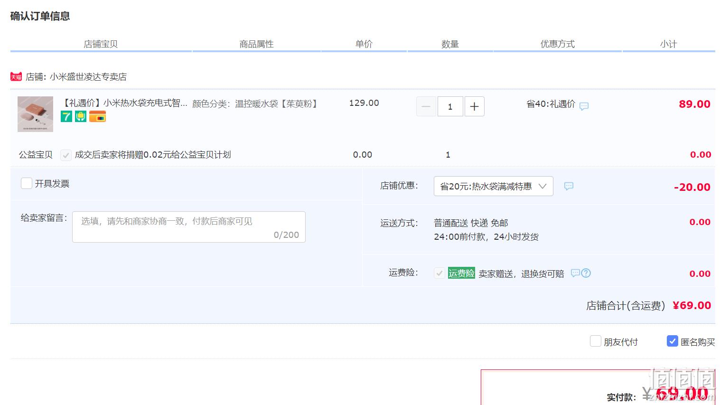Decrease quantity with the minus button
Image resolution: width=720 pixels, height=405 pixels.
pos(426,106)
